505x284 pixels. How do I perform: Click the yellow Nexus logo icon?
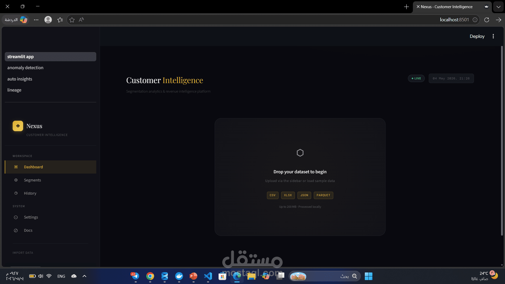coord(18,126)
